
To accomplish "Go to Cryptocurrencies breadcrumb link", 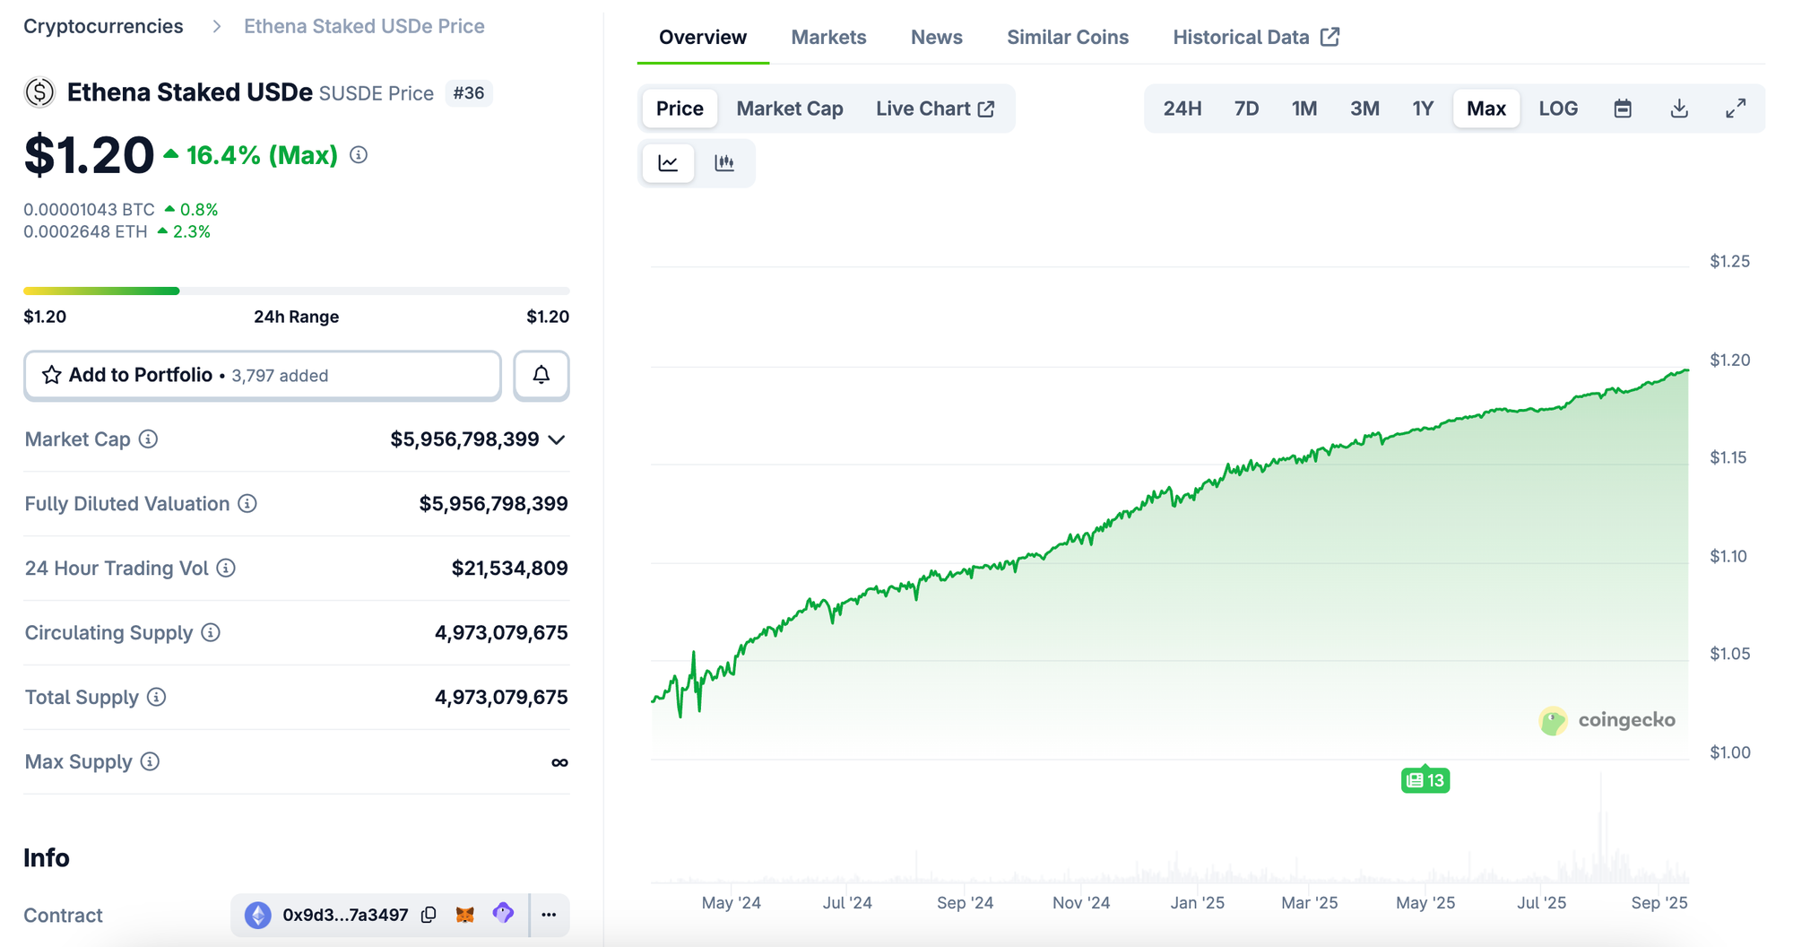I will (103, 26).
